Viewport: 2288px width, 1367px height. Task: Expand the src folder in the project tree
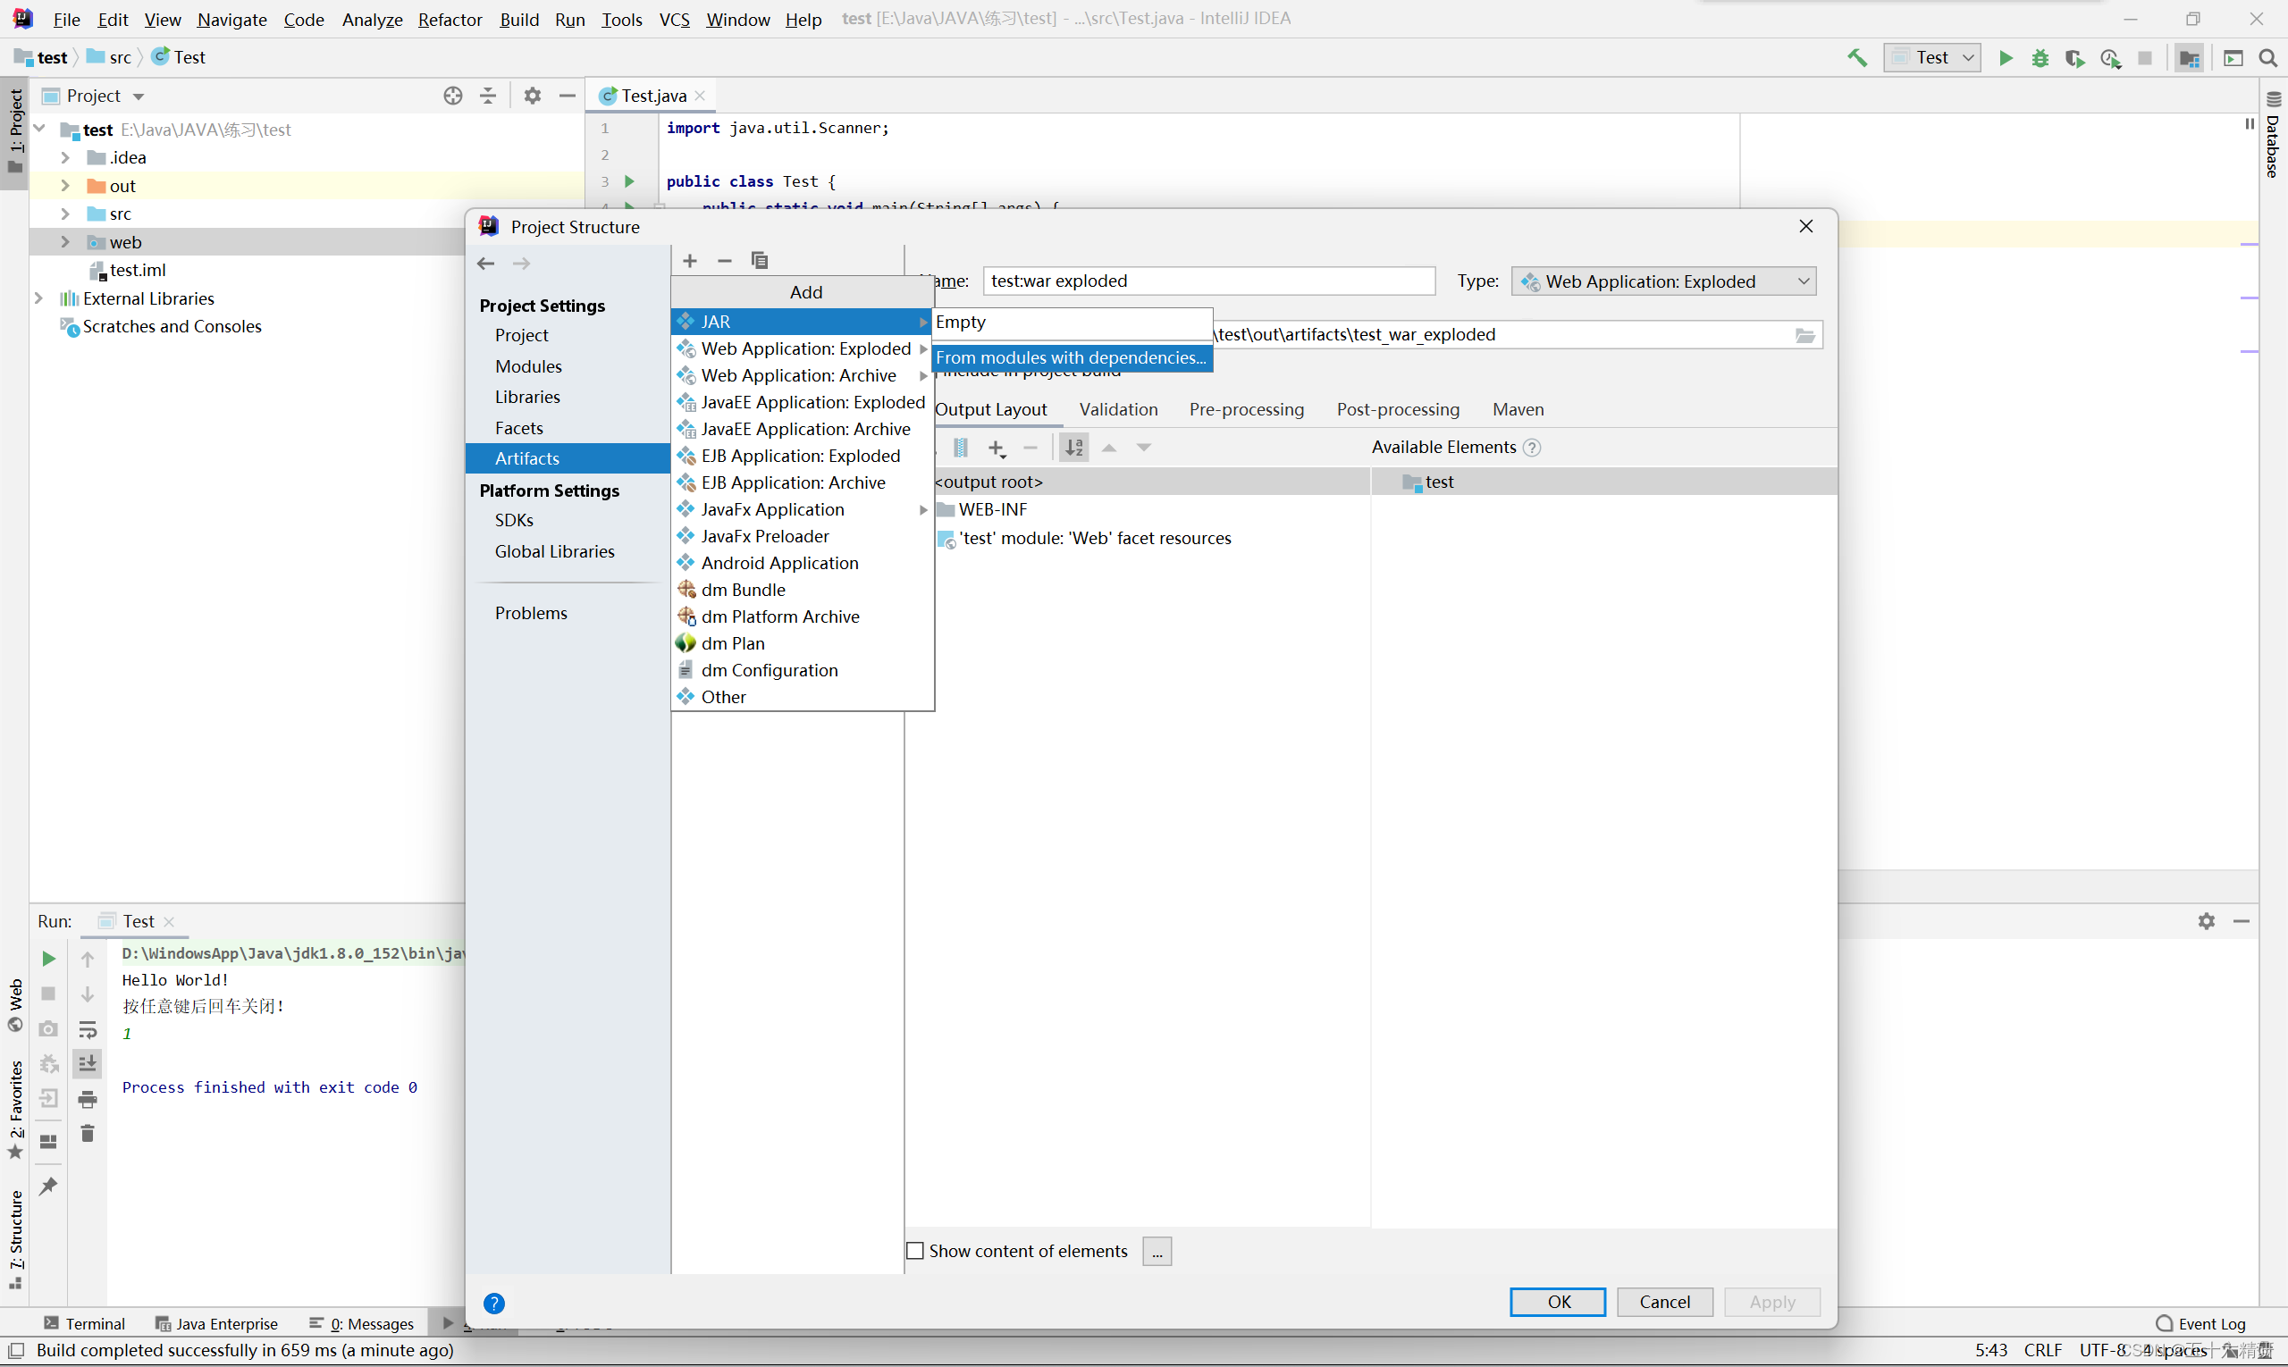[64, 214]
